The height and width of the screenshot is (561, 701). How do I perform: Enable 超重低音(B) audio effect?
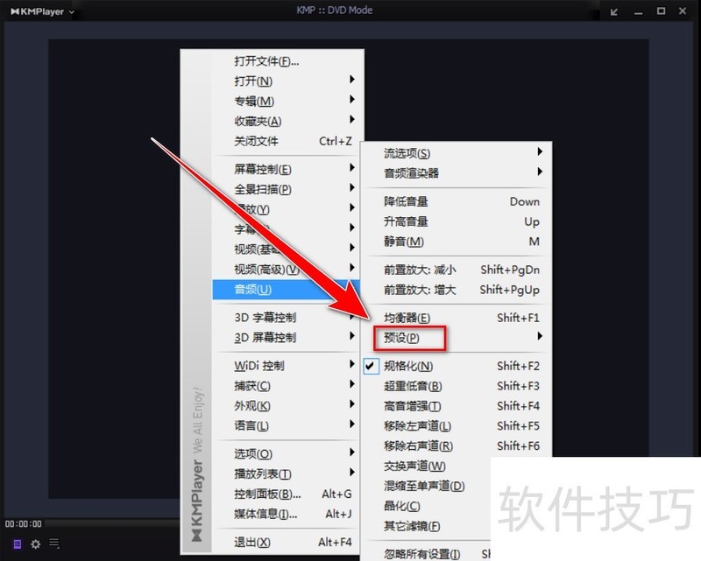point(407,386)
